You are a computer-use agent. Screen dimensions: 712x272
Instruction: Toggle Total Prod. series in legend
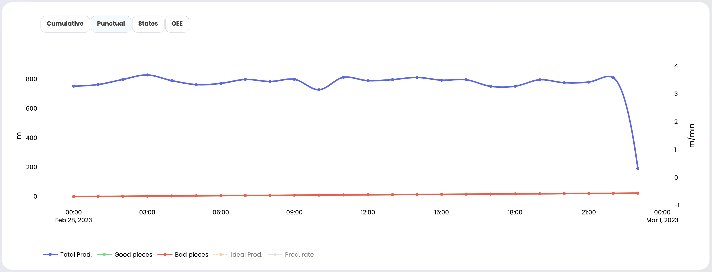pyautogui.click(x=76, y=255)
